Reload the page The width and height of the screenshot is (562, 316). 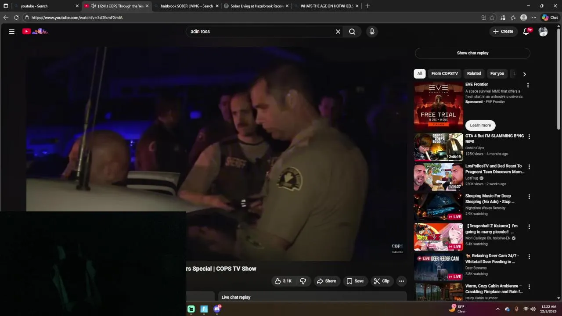(x=16, y=18)
